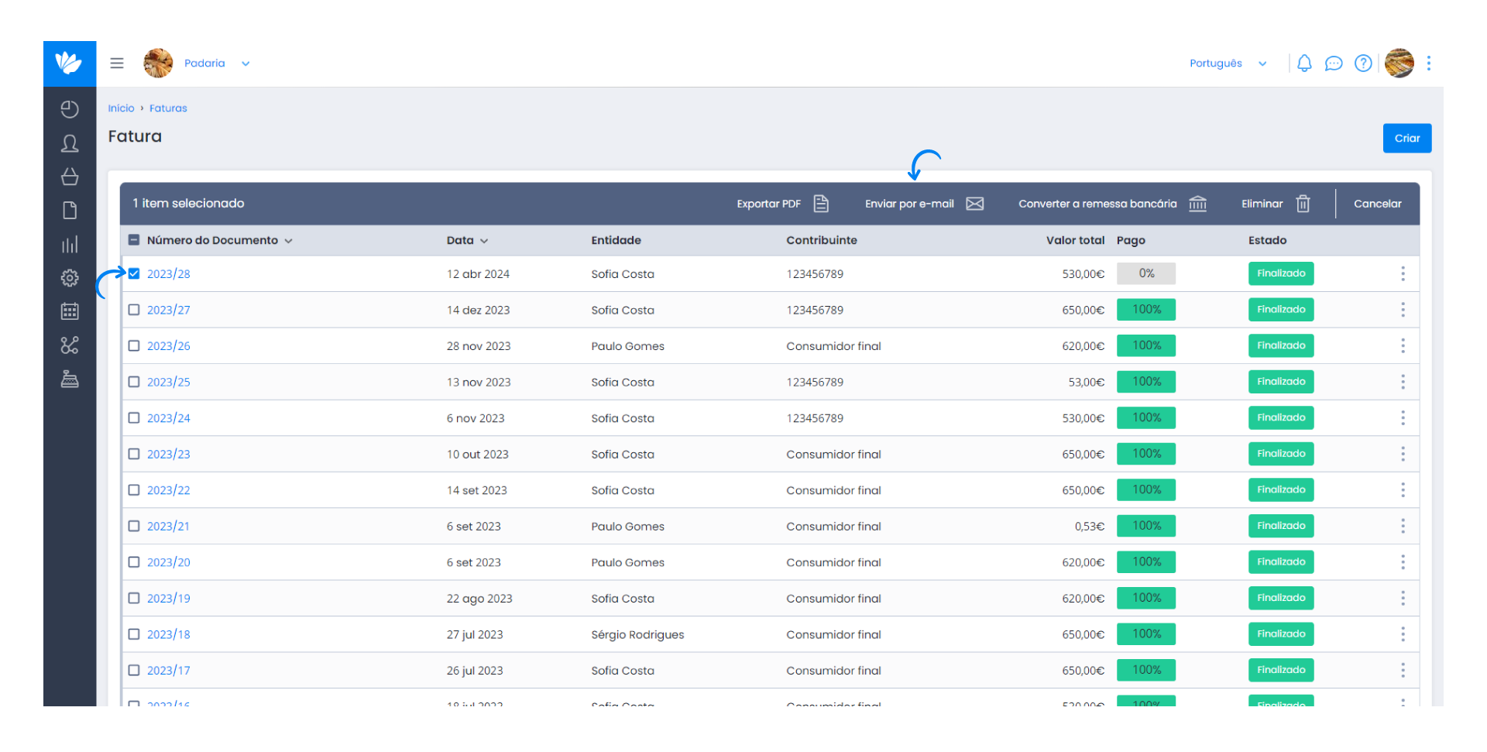Open row actions for invoice 2023/20
Screen dimensions: 1487x752
coord(1403,562)
